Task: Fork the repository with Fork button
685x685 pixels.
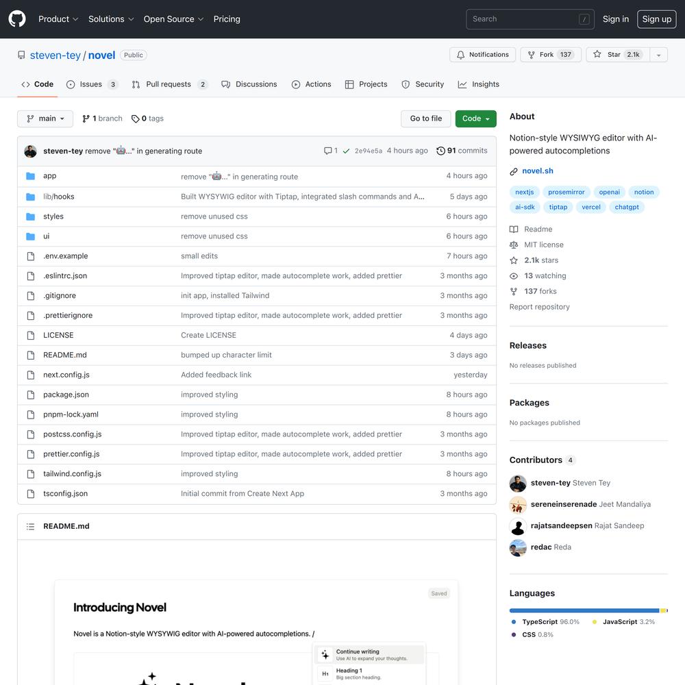Action: pyautogui.click(x=551, y=55)
